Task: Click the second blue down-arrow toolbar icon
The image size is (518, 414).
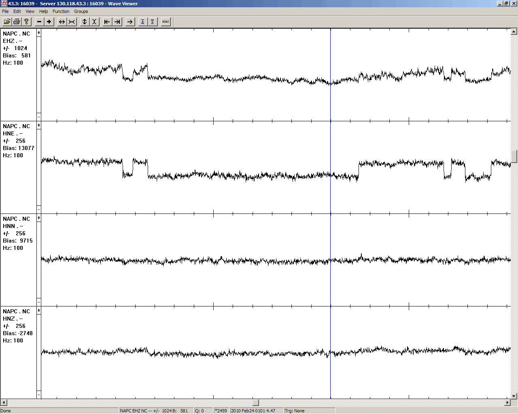Action: (153, 21)
